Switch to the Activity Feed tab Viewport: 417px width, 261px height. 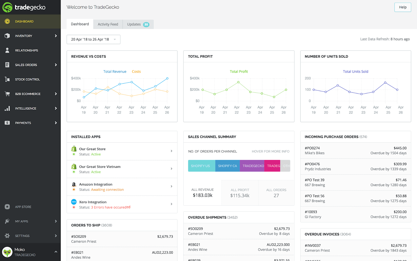click(x=108, y=24)
